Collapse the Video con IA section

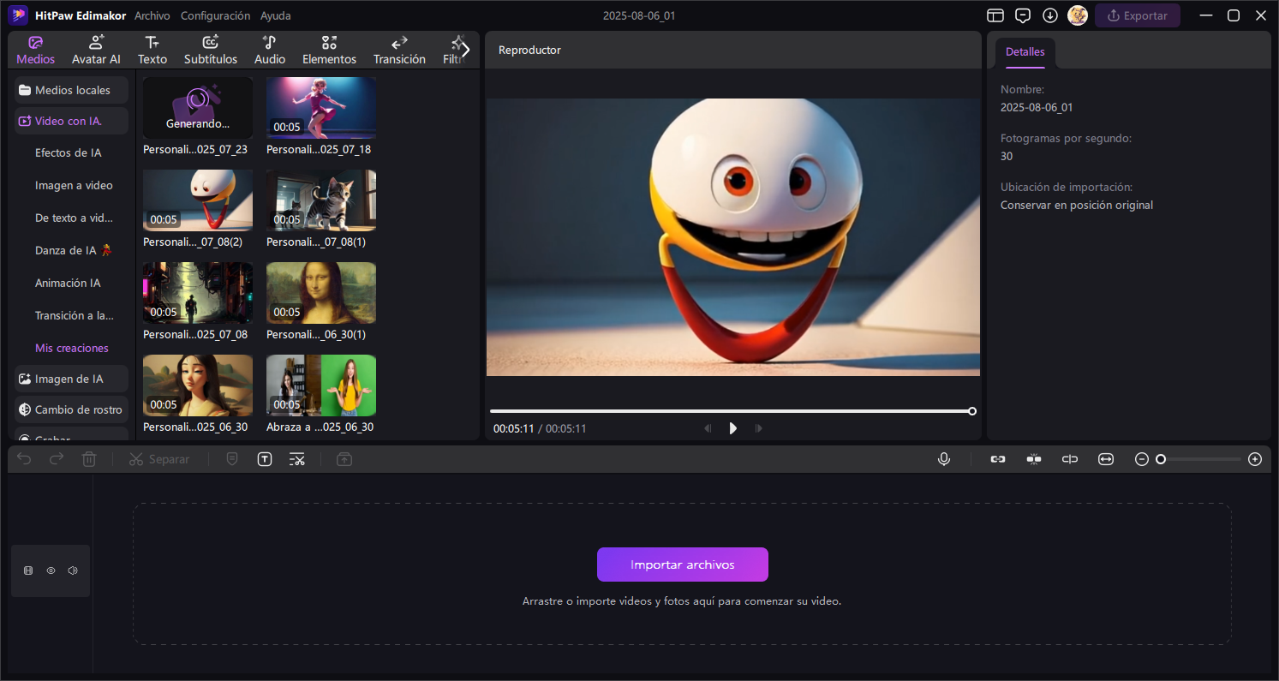pyautogui.click(x=72, y=121)
